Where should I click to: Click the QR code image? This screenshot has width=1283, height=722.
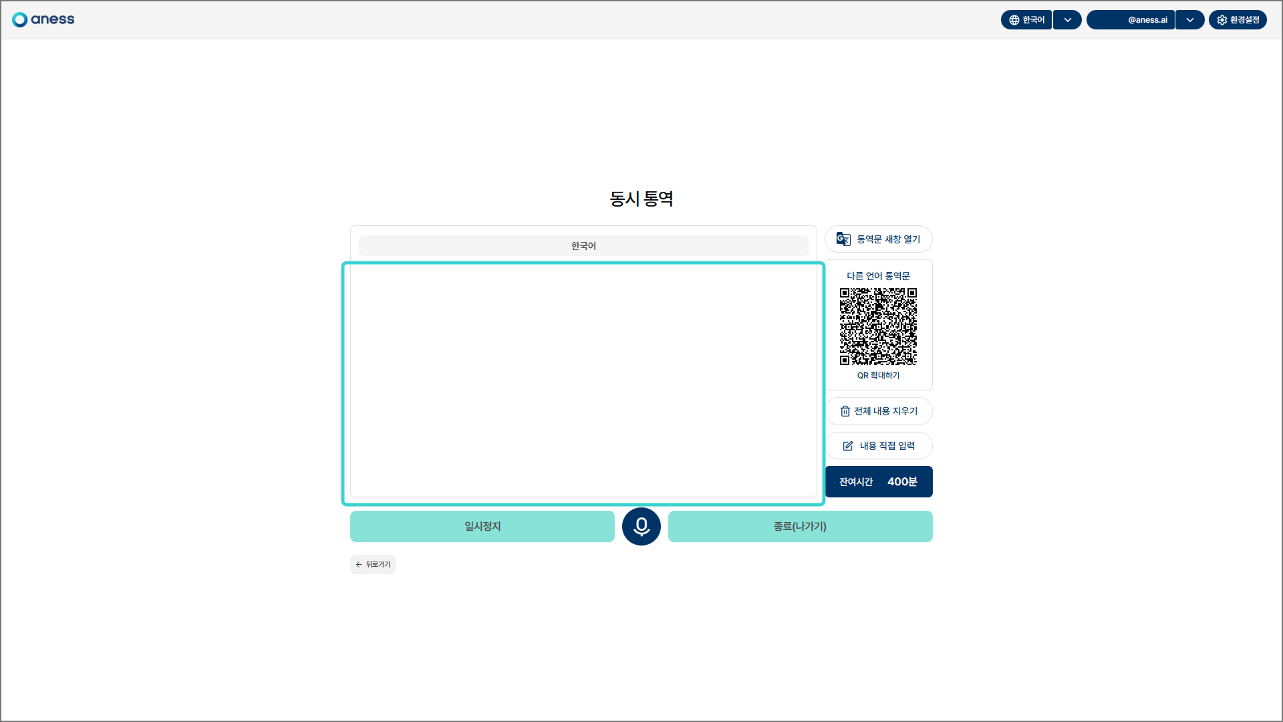click(x=878, y=326)
